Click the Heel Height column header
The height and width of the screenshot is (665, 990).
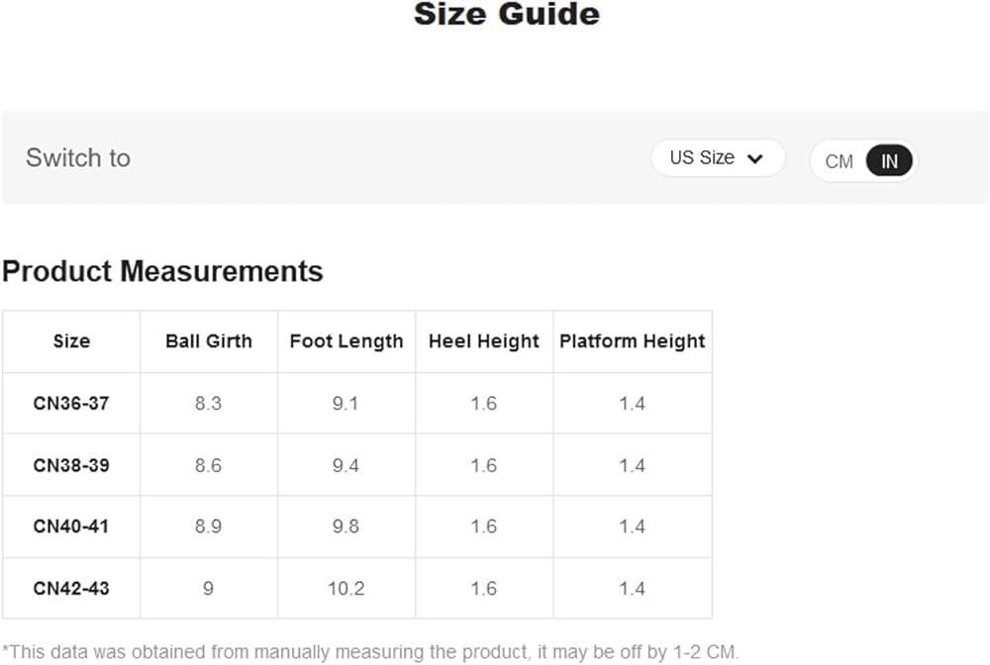[x=484, y=341]
